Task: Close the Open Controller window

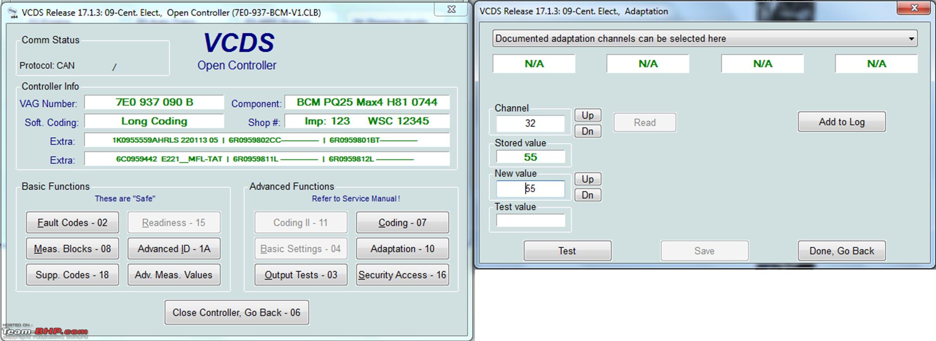Action: click(451, 9)
